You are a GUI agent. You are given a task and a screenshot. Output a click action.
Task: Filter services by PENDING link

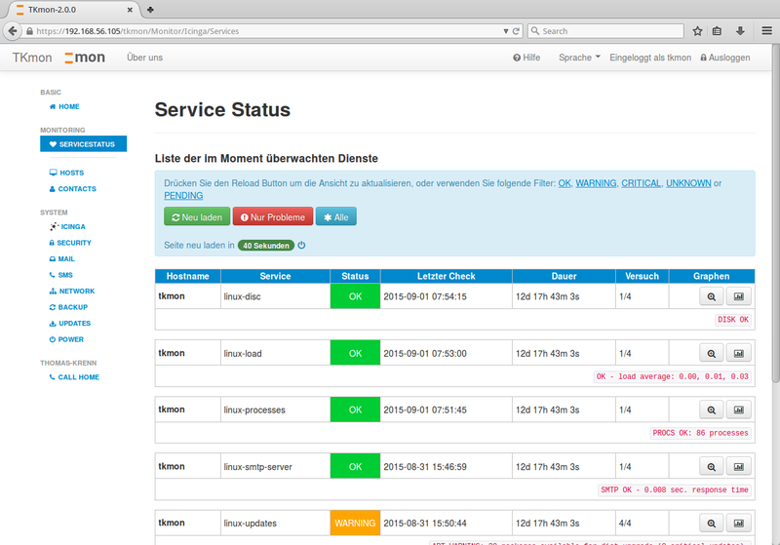(x=183, y=195)
